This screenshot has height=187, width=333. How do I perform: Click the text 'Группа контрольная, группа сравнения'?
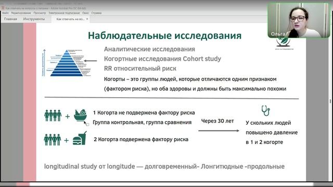[142, 123]
